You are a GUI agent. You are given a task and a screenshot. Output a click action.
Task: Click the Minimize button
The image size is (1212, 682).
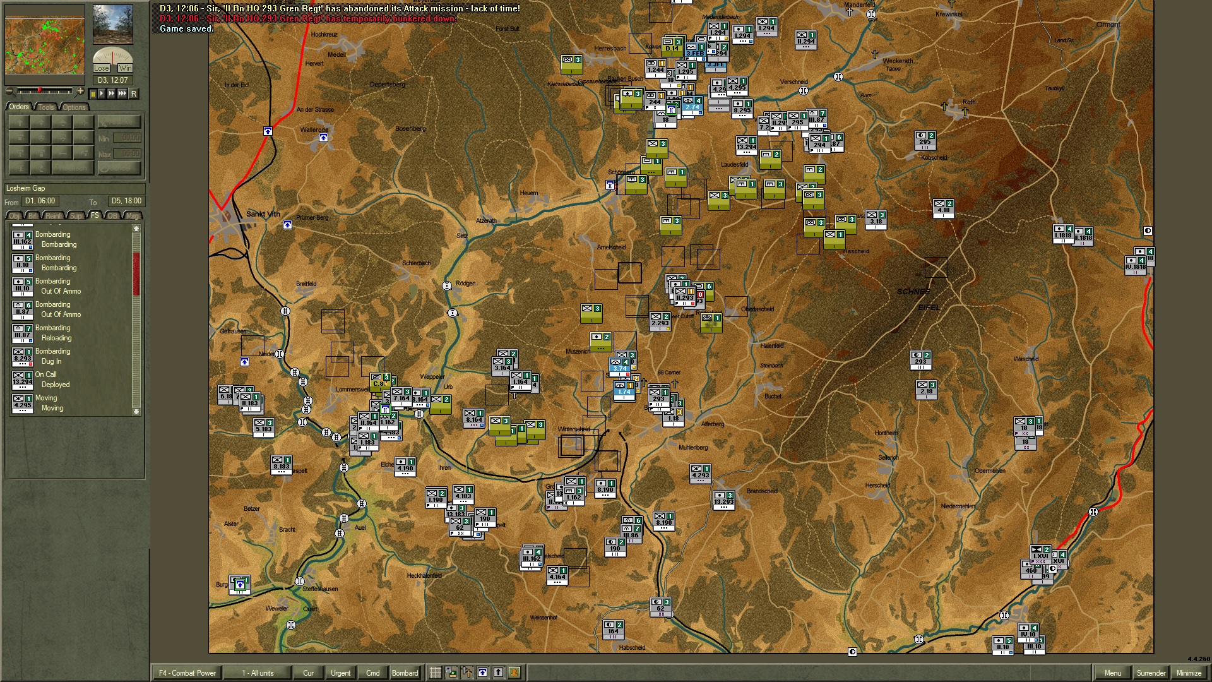1189,673
